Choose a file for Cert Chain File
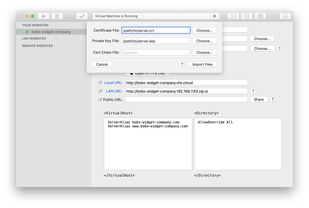This screenshot has height=208, width=309. (x=204, y=53)
